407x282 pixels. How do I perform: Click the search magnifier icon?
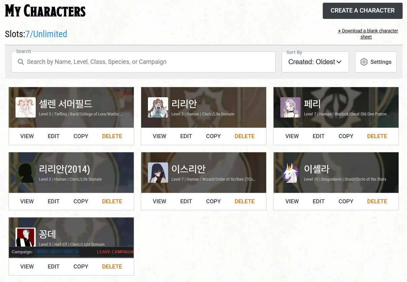point(21,62)
